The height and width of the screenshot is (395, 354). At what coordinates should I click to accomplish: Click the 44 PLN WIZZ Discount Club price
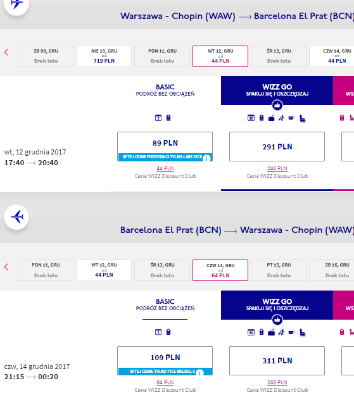pos(165,168)
